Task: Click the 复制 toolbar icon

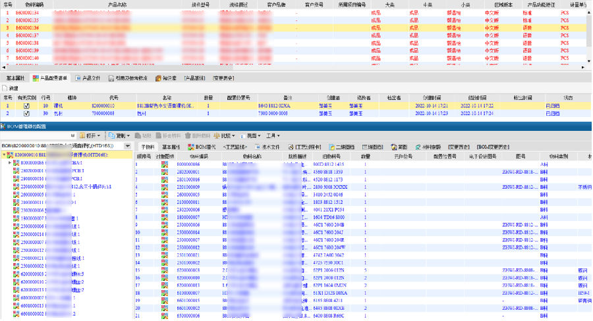Action: 110,135
